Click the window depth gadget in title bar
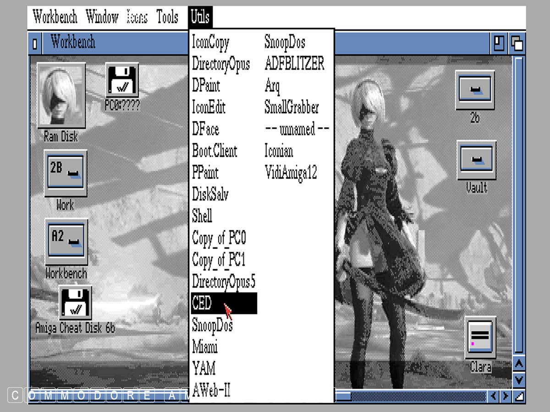This screenshot has width=550, height=412. tap(517, 43)
